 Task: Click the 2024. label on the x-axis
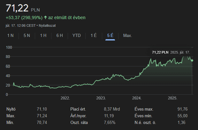137,98
